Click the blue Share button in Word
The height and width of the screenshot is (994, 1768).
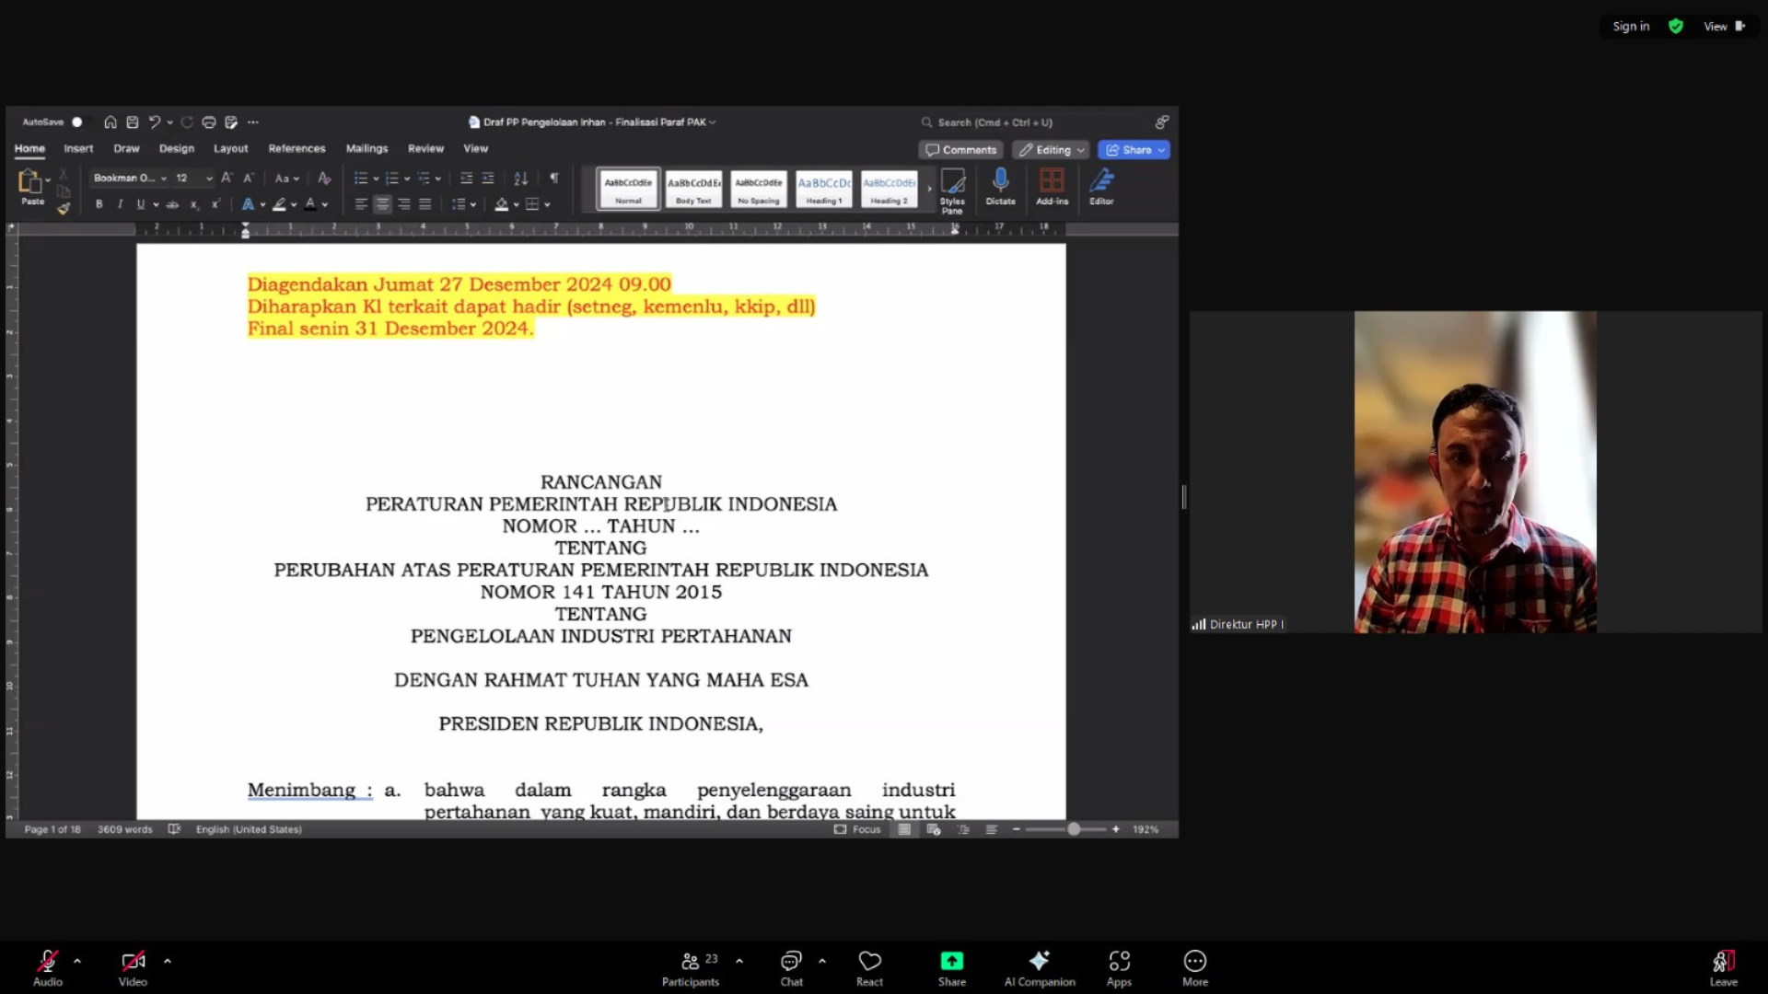click(1134, 150)
